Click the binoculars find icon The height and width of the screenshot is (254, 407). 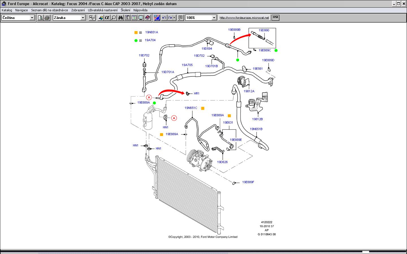pos(120,18)
